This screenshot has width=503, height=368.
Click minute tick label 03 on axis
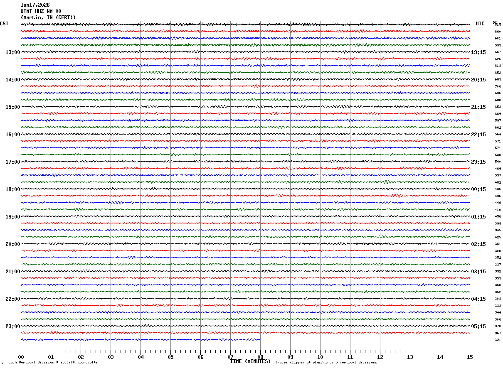111,357
